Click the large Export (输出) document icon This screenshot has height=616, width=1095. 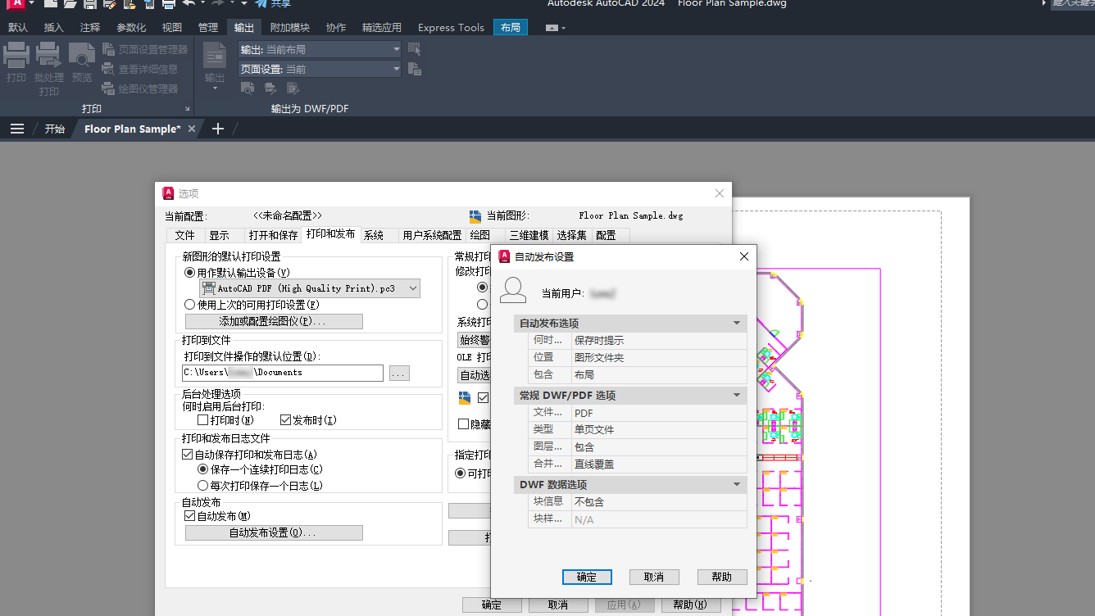(215, 56)
